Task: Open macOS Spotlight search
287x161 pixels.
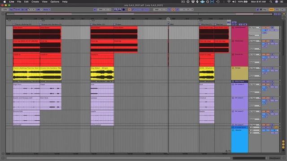Action: pyautogui.click(x=271, y=2)
